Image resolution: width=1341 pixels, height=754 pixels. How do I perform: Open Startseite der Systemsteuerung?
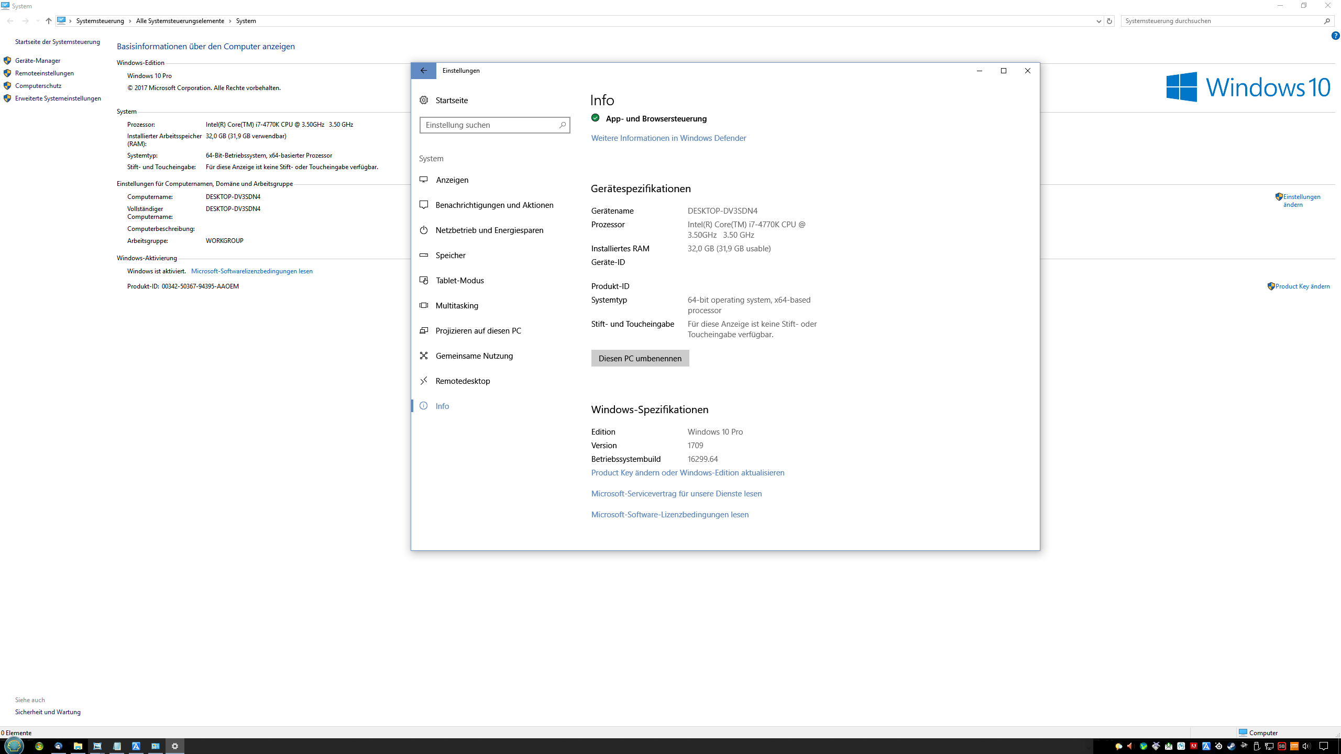tap(58, 42)
